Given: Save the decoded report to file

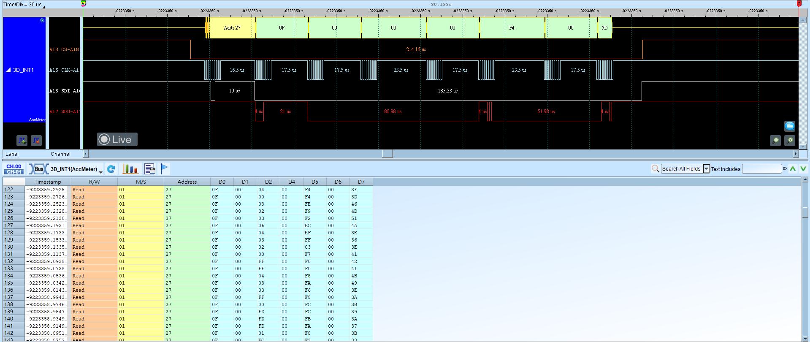Looking at the screenshot, I should coord(150,169).
